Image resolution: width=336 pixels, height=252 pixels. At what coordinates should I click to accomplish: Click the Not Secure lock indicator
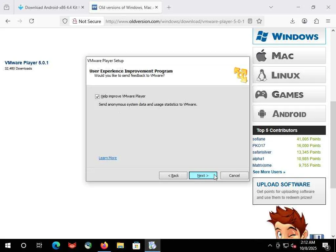point(87,21)
